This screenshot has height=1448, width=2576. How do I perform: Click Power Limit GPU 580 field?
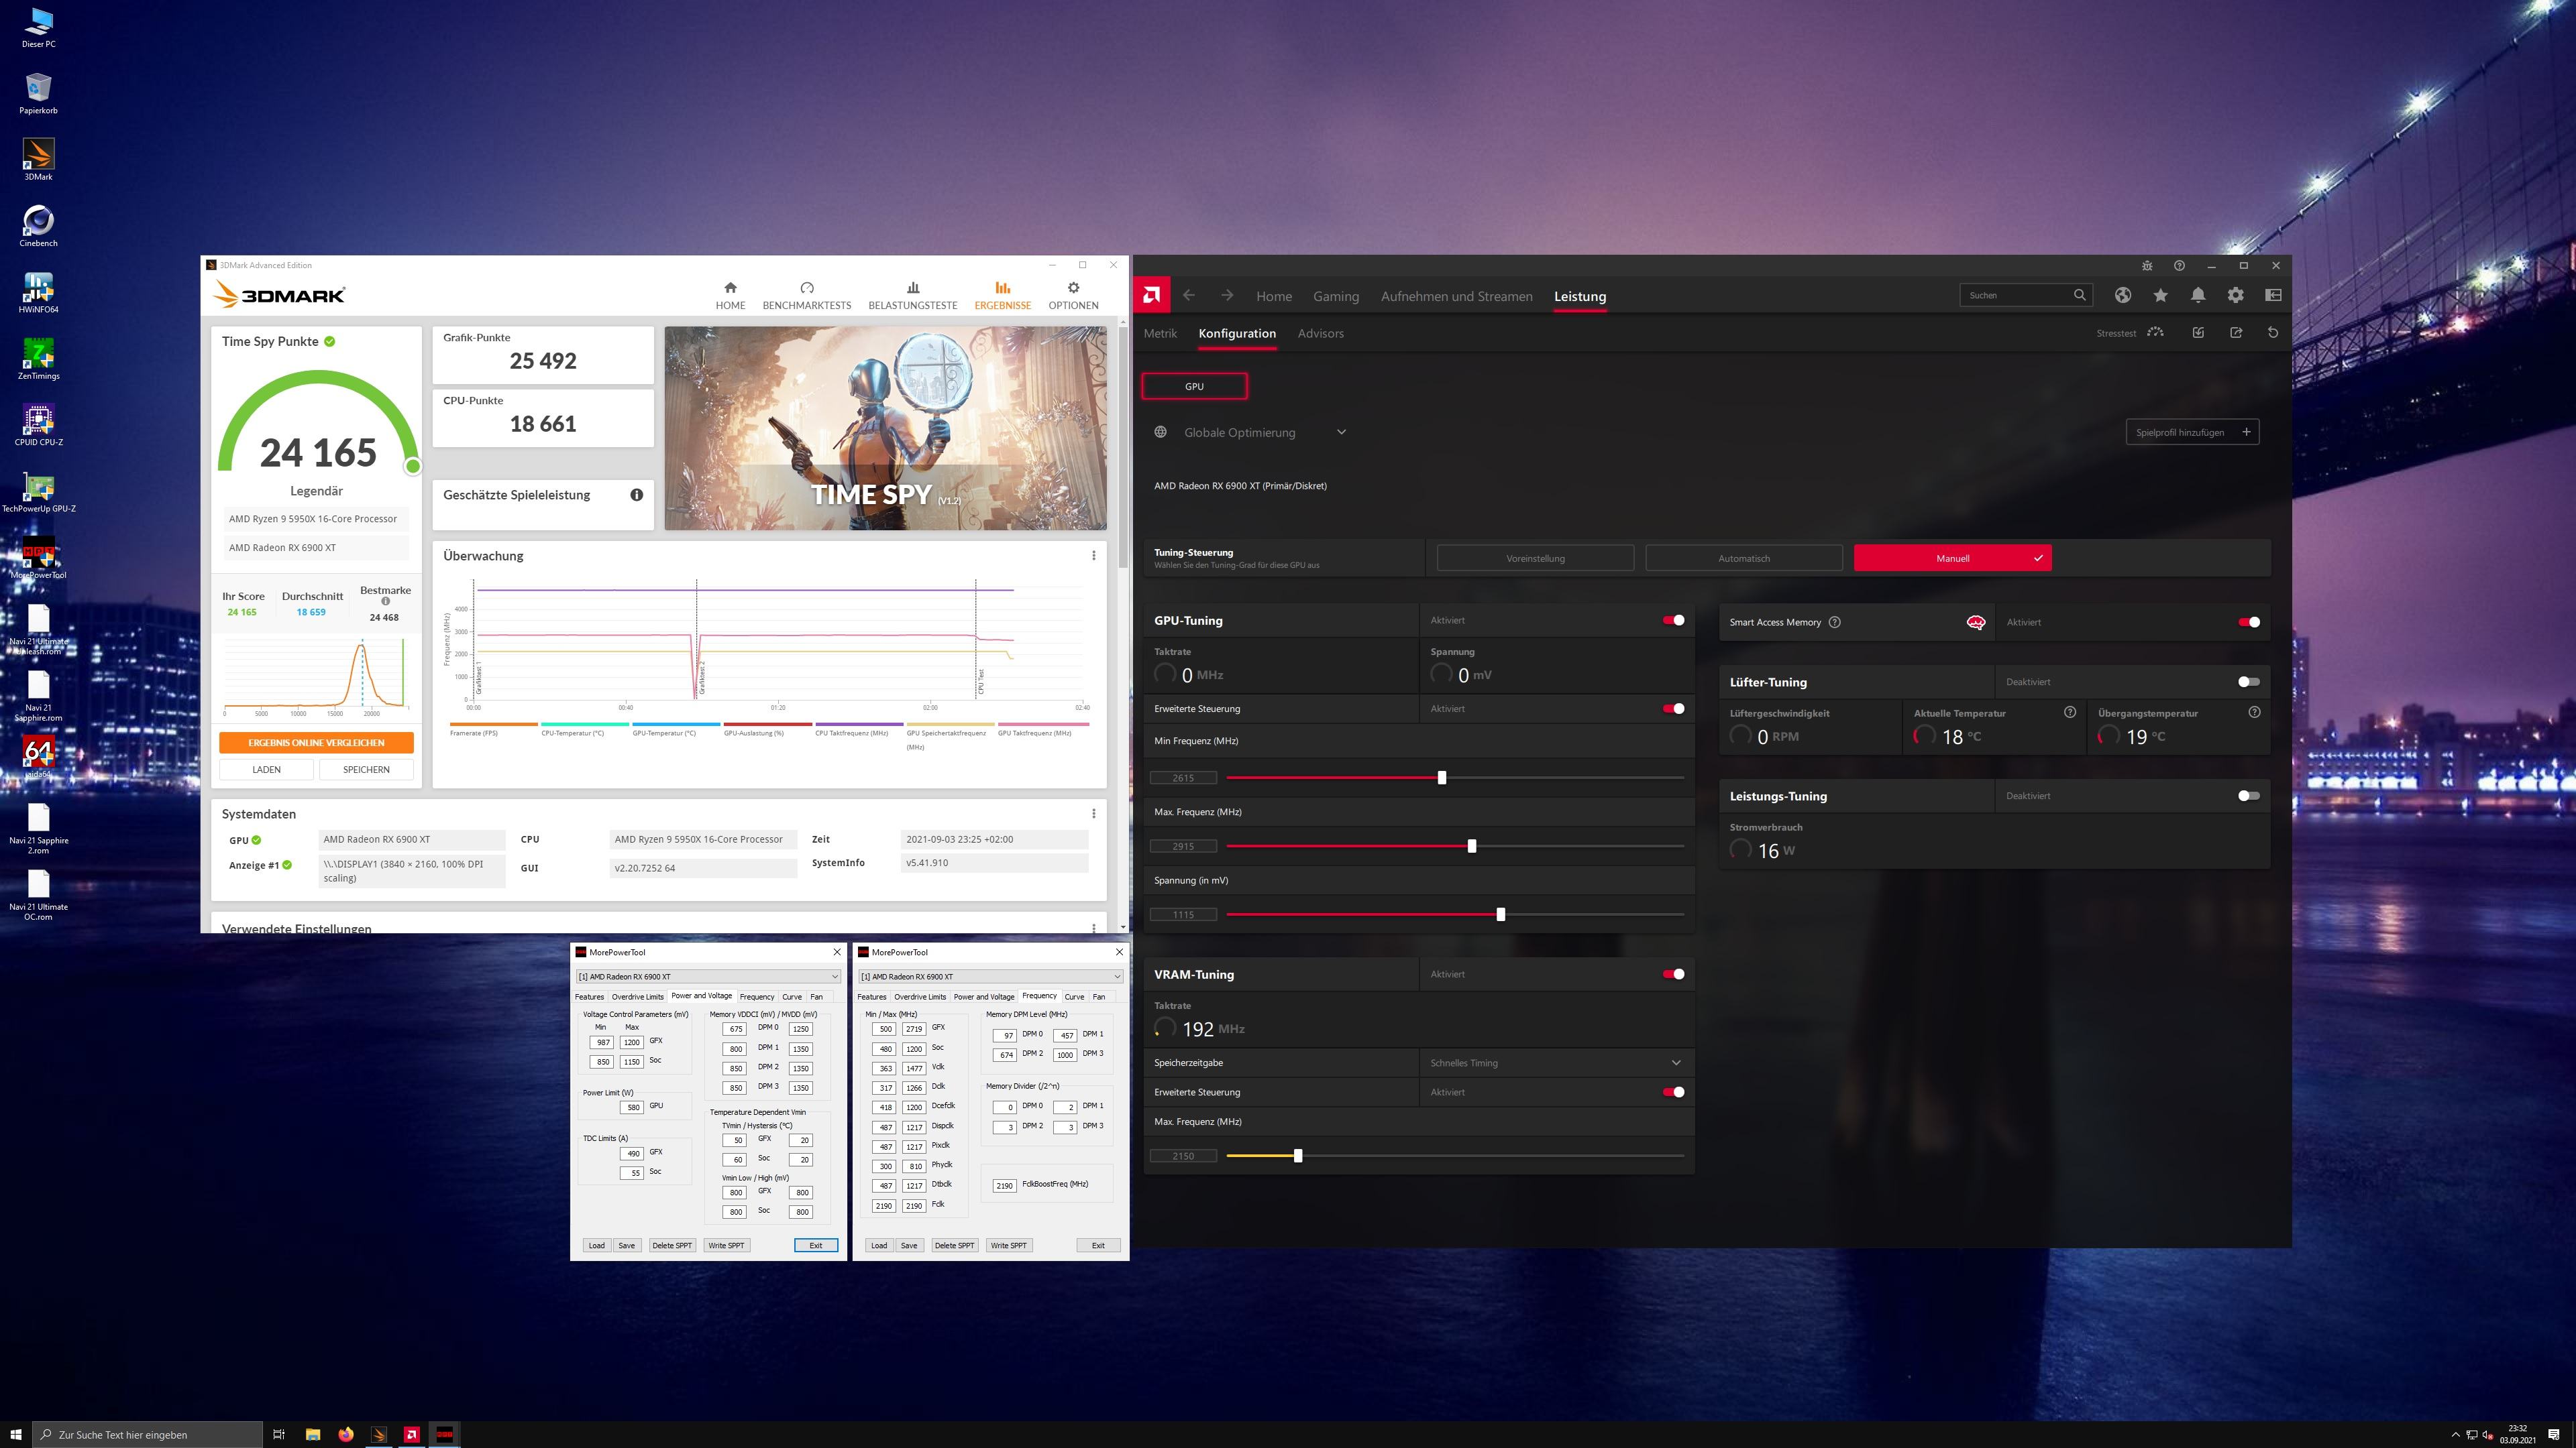tap(631, 1107)
